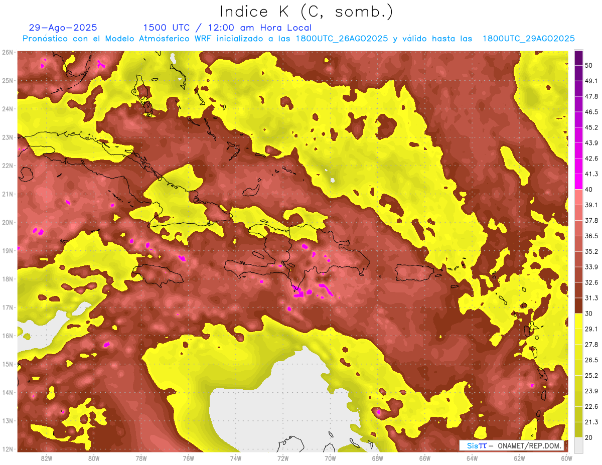
Task: Click the longitude axis label "70W"
Action: 330,458
